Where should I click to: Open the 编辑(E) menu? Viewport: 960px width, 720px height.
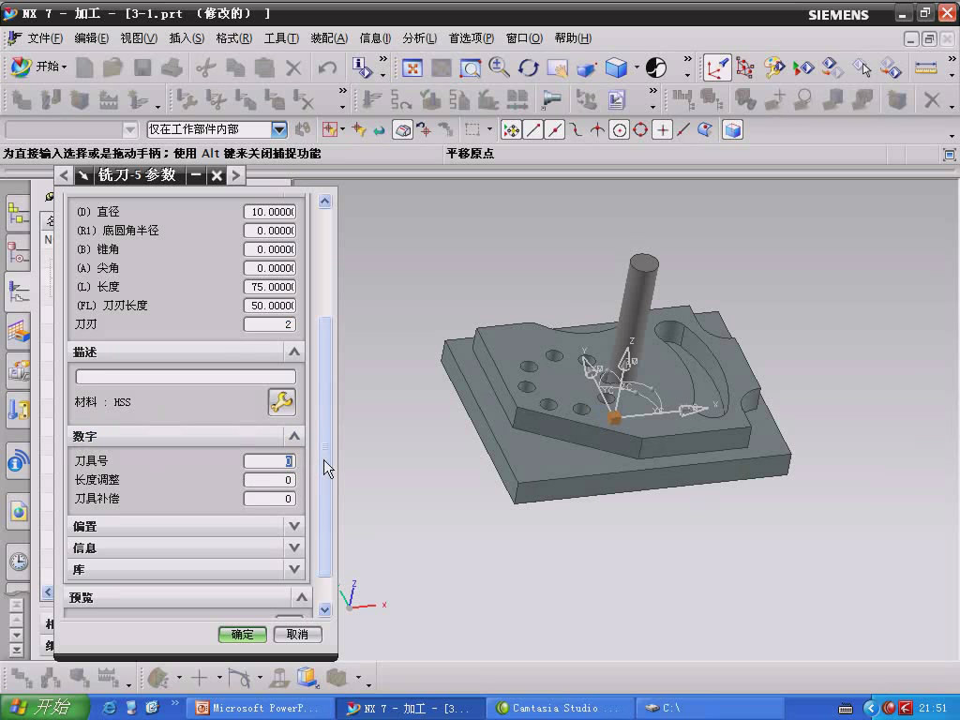pos(91,38)
